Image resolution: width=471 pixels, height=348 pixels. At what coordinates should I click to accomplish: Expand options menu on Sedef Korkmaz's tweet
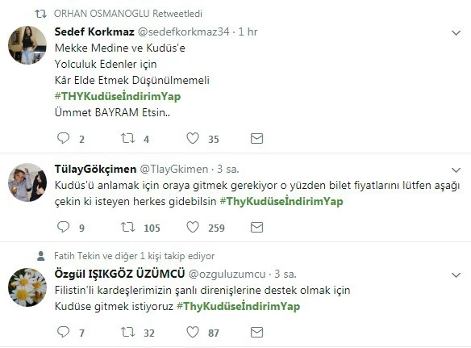coord(456,33)
